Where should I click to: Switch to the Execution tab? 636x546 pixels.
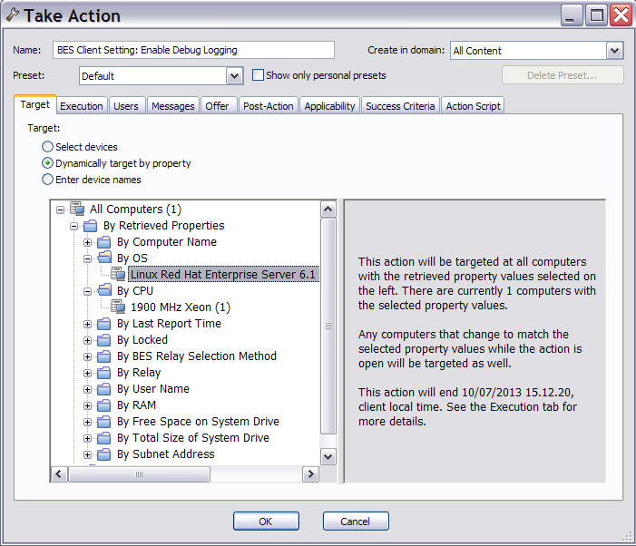(82, 106)
